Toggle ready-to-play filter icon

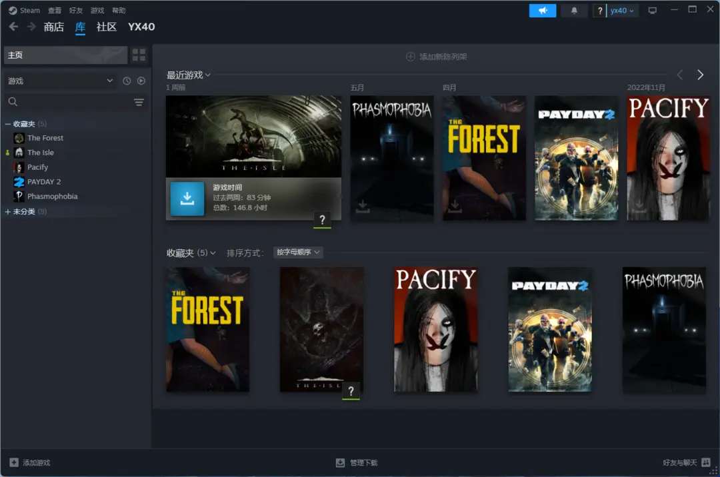tap(141, 81)
